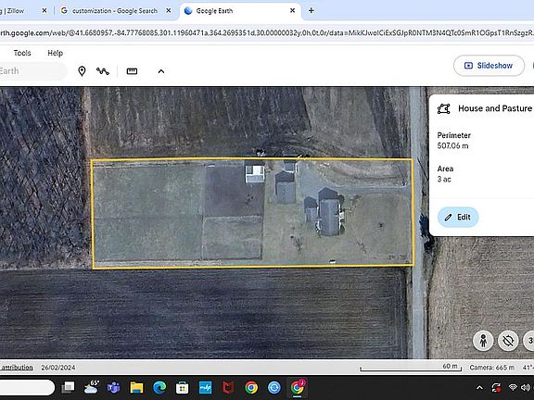Click the imagery date 26/02/2024
This screenshot has width=534, height=400.
[x=58, y=368]
